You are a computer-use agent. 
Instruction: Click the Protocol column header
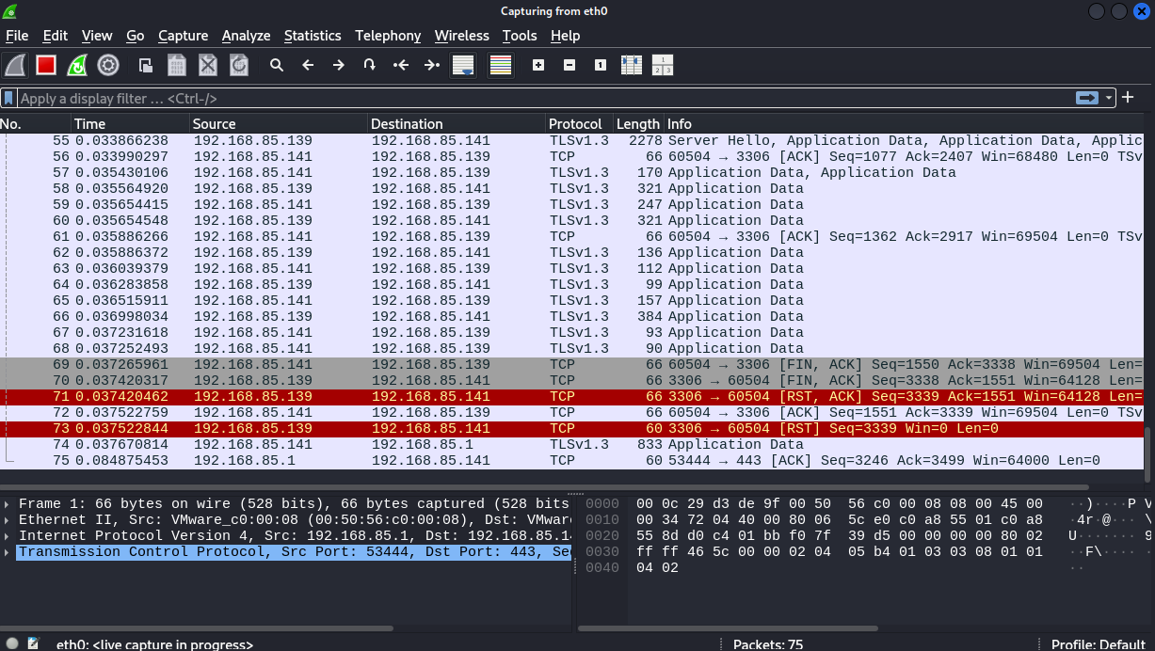click(575, 124)
